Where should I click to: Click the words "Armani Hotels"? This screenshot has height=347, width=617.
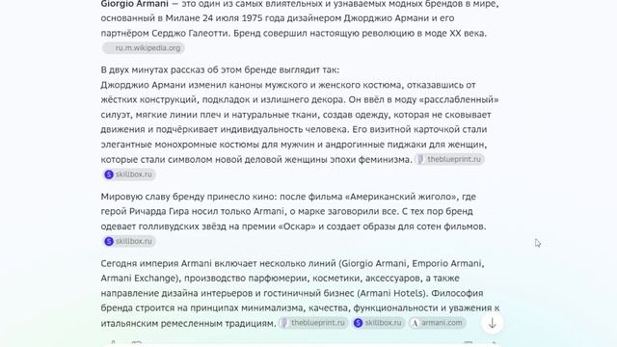(392, 293)
